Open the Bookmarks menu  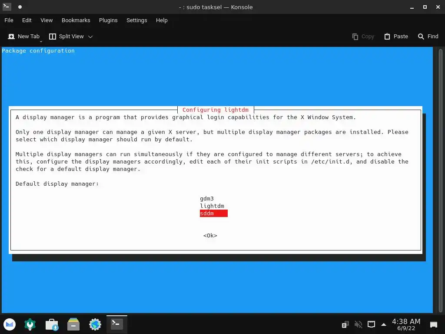76,20
